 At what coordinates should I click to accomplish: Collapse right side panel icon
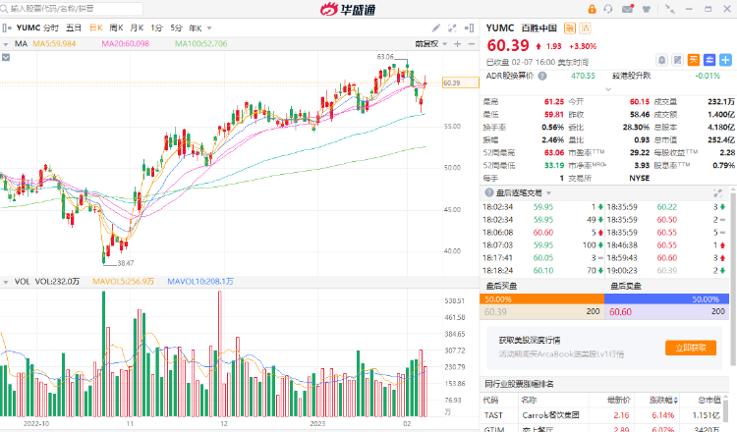pos(469,28)
